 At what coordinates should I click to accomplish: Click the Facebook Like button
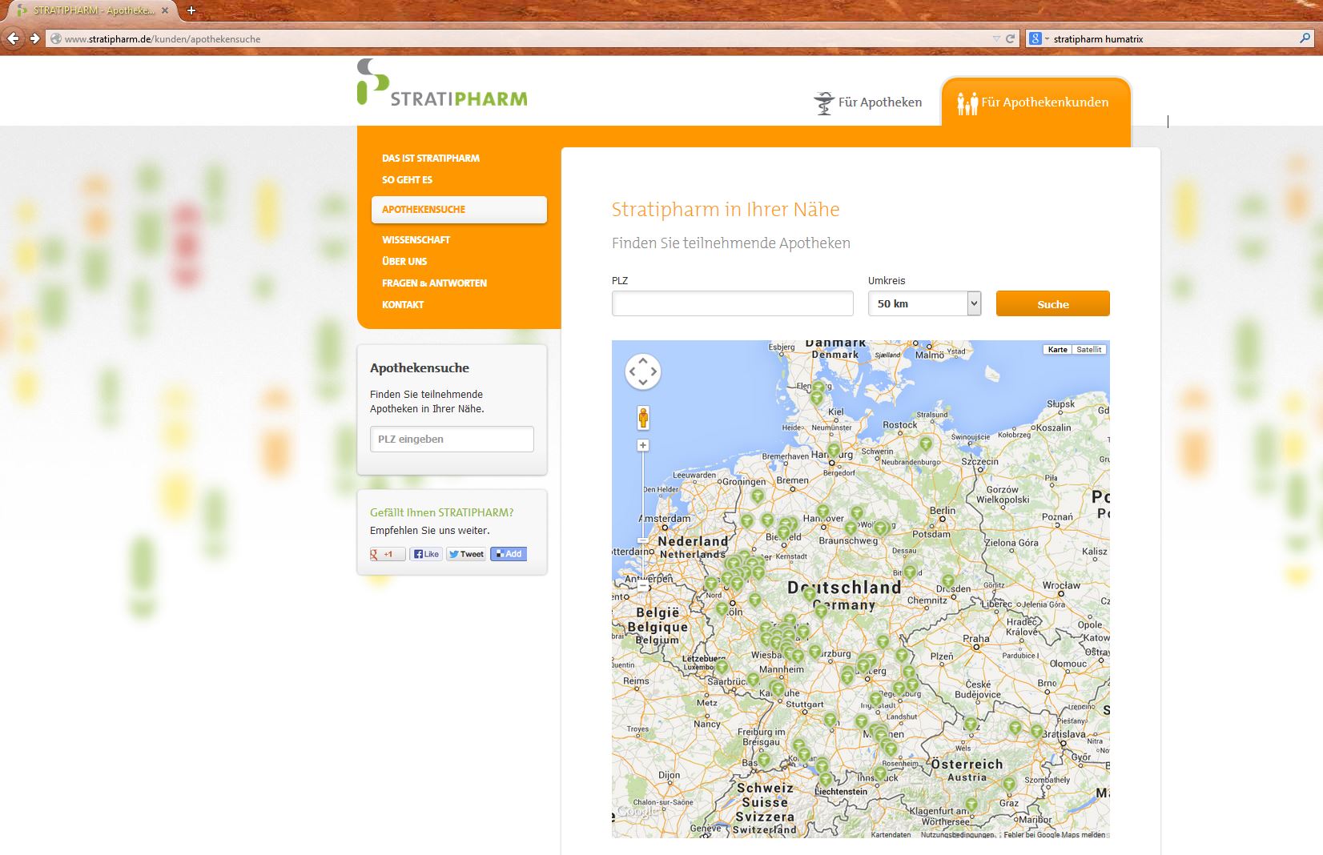[x=426, y=554]
